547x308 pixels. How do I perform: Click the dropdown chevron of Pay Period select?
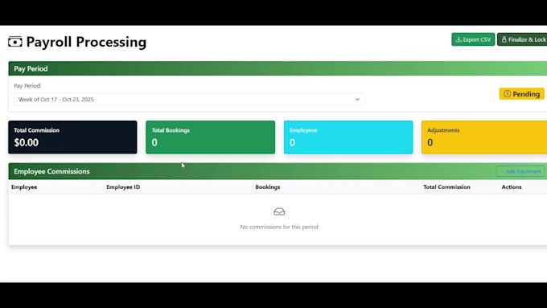coord(357,100)
